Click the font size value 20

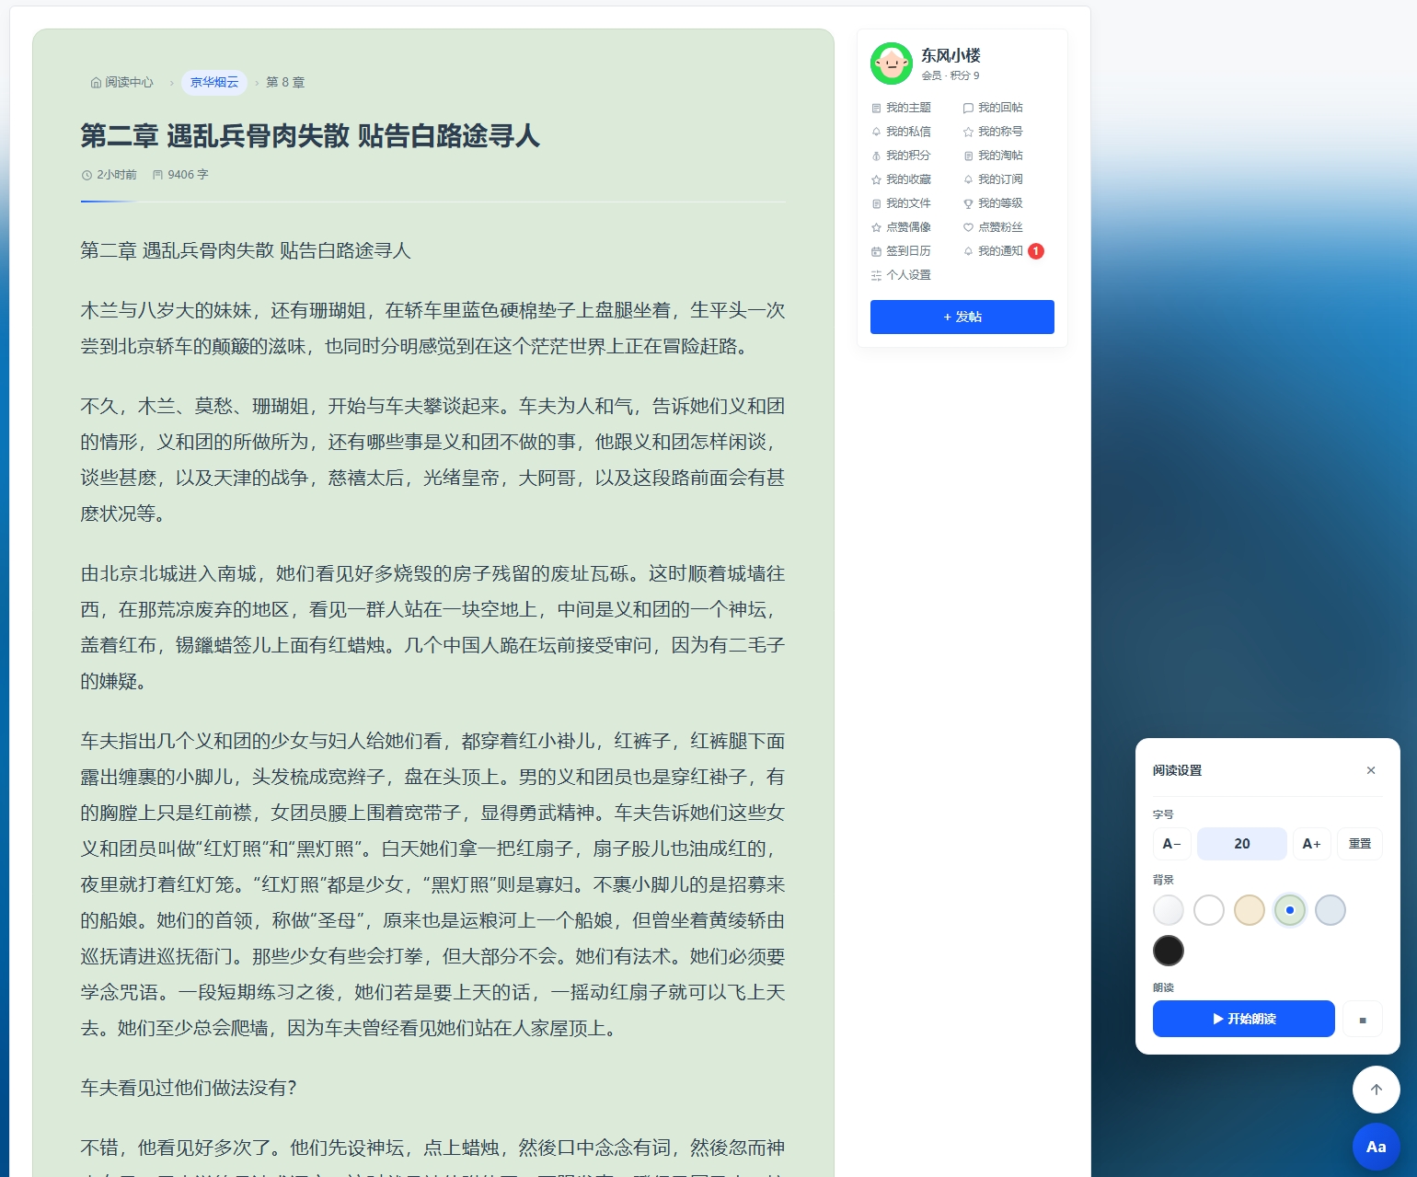coord(1242,844)
